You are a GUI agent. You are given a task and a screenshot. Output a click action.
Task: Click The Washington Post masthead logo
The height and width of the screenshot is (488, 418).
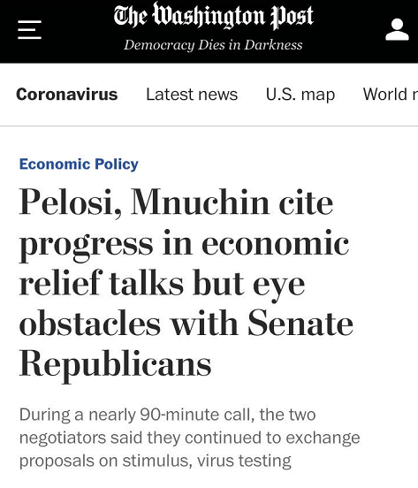coord(213,16)
